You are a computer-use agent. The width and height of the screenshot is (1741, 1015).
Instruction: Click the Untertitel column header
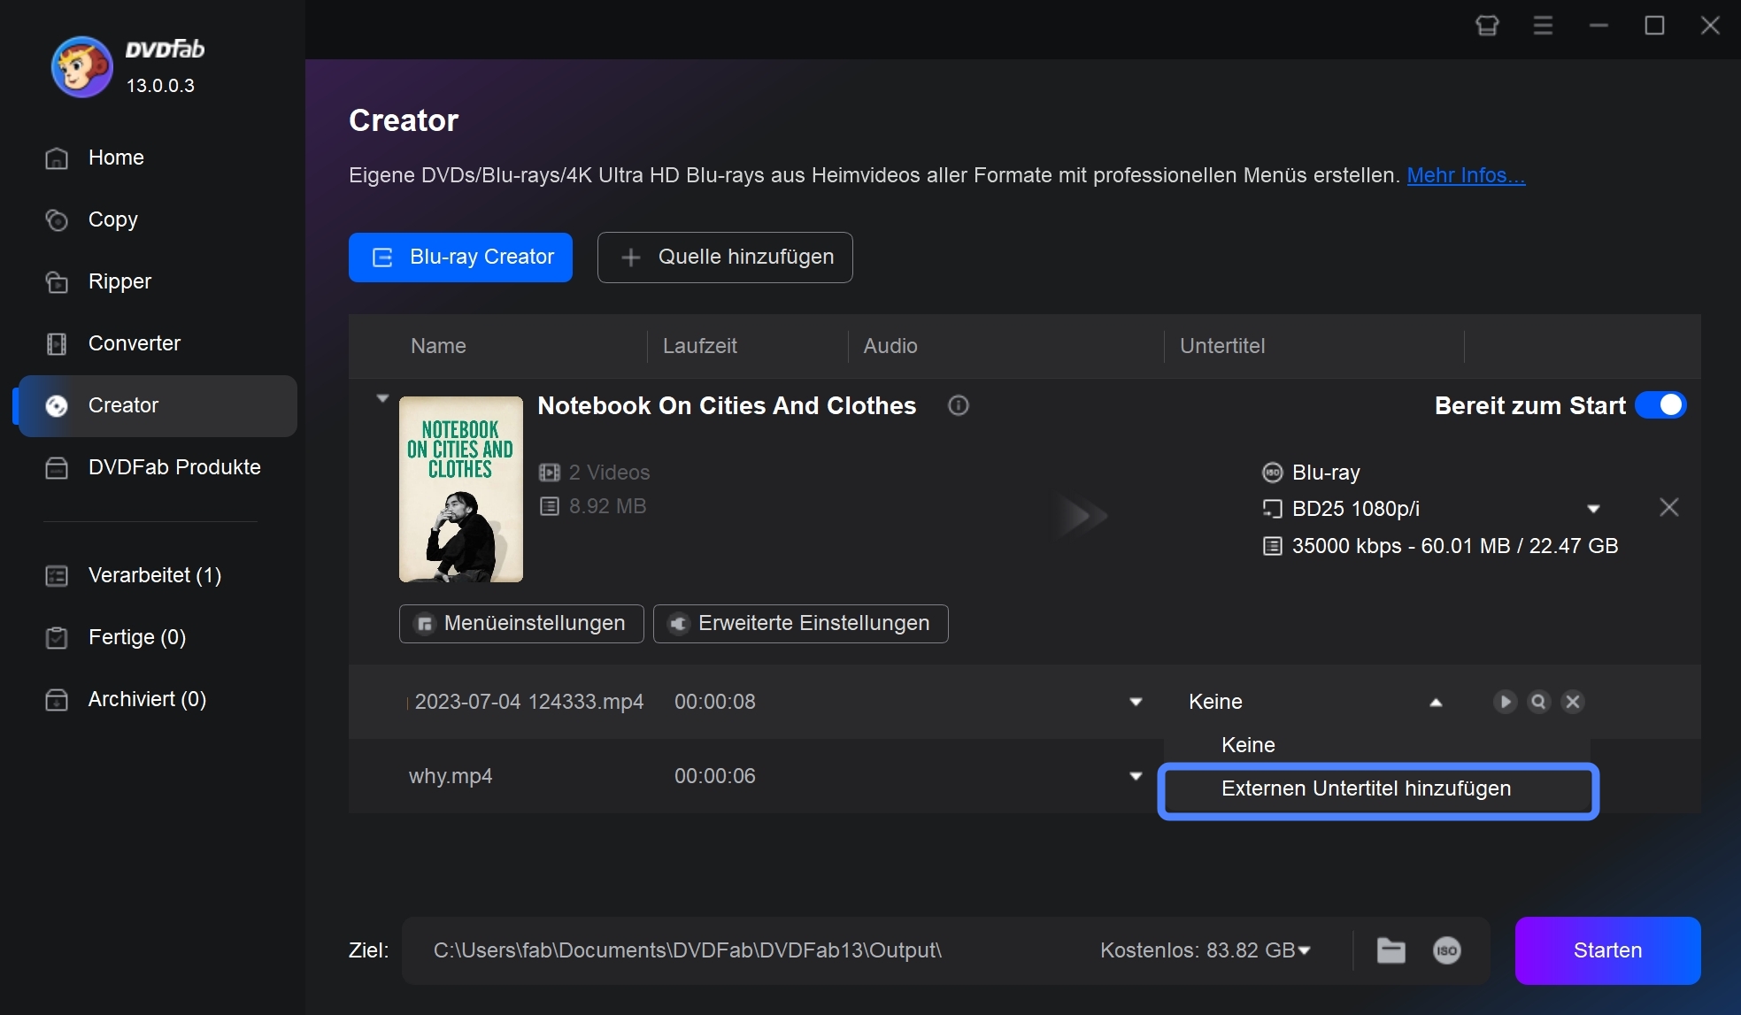point(1222,346)
